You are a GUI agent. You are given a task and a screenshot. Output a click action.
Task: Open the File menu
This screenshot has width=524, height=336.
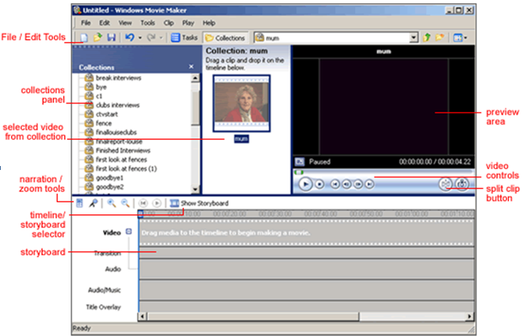tap(85, 23)
